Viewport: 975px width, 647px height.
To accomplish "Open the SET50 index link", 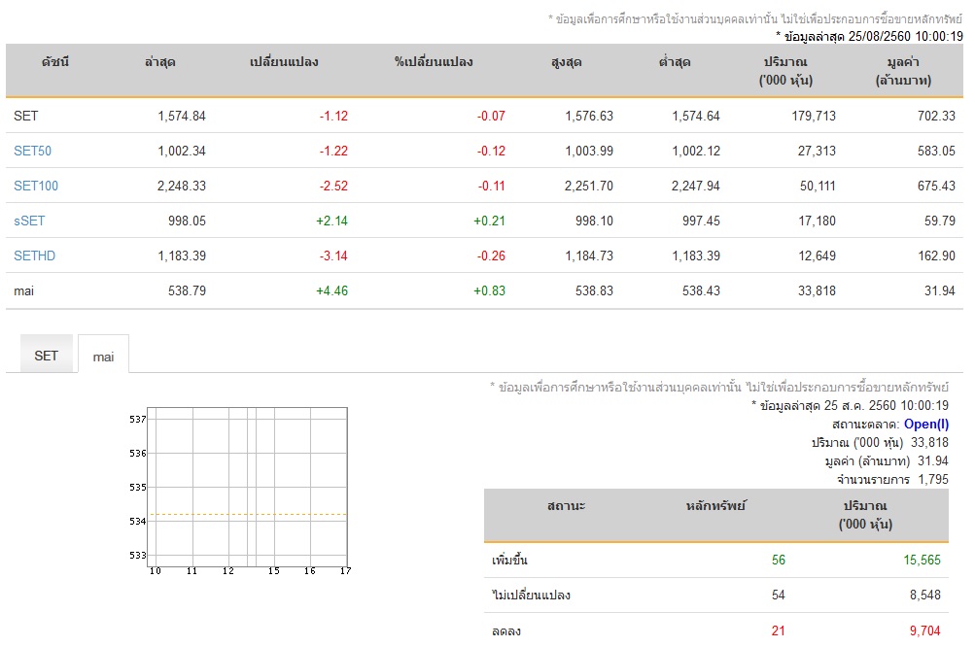I will click(32, 151).
